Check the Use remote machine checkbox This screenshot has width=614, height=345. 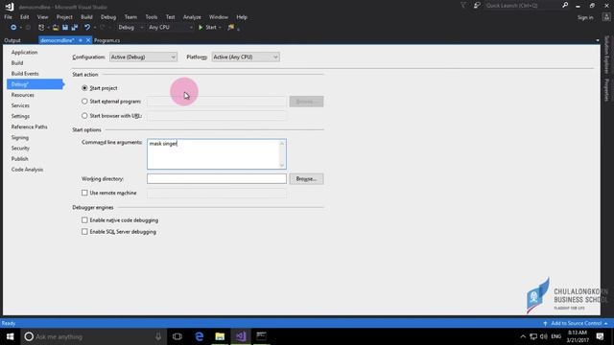coord(84,193)
